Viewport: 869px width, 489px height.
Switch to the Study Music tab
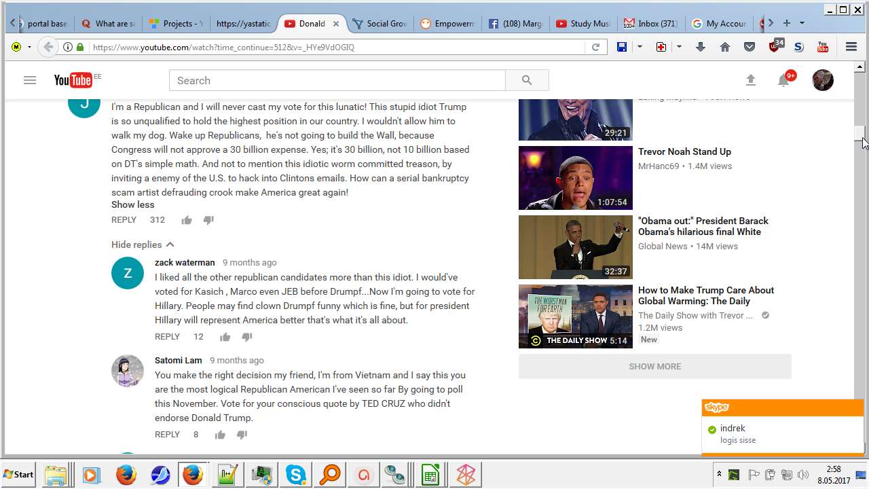pos(583,23)
